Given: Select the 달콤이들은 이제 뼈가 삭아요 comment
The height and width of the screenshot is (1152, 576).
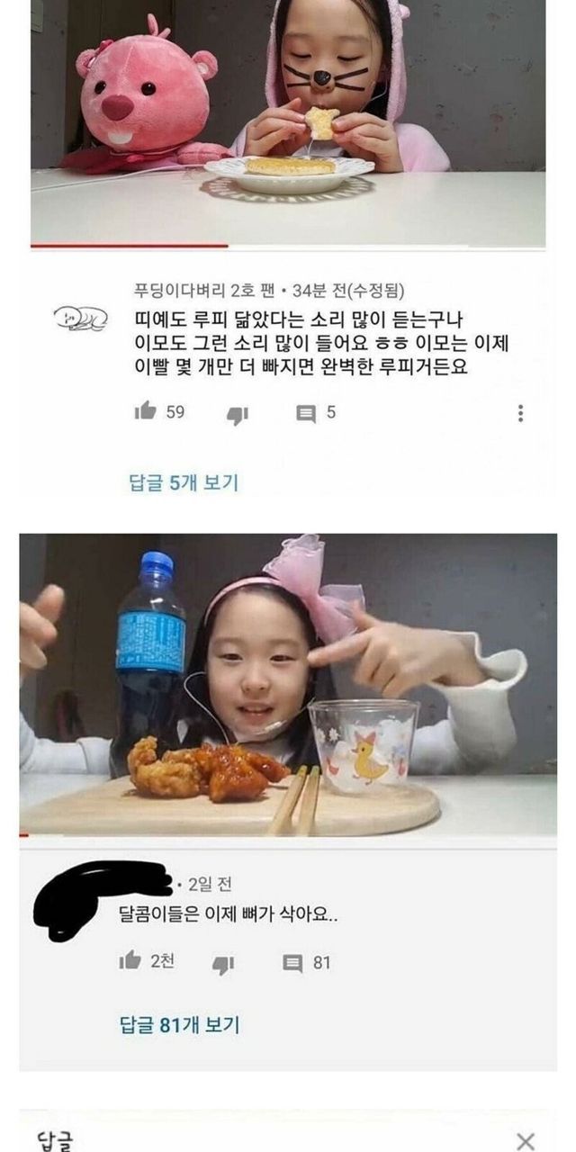Looking at the screenshot, I should pos(229,916).
